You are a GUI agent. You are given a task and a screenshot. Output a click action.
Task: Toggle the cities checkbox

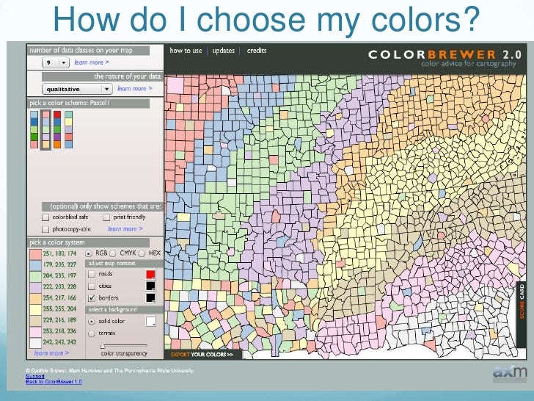click(92, 286)
